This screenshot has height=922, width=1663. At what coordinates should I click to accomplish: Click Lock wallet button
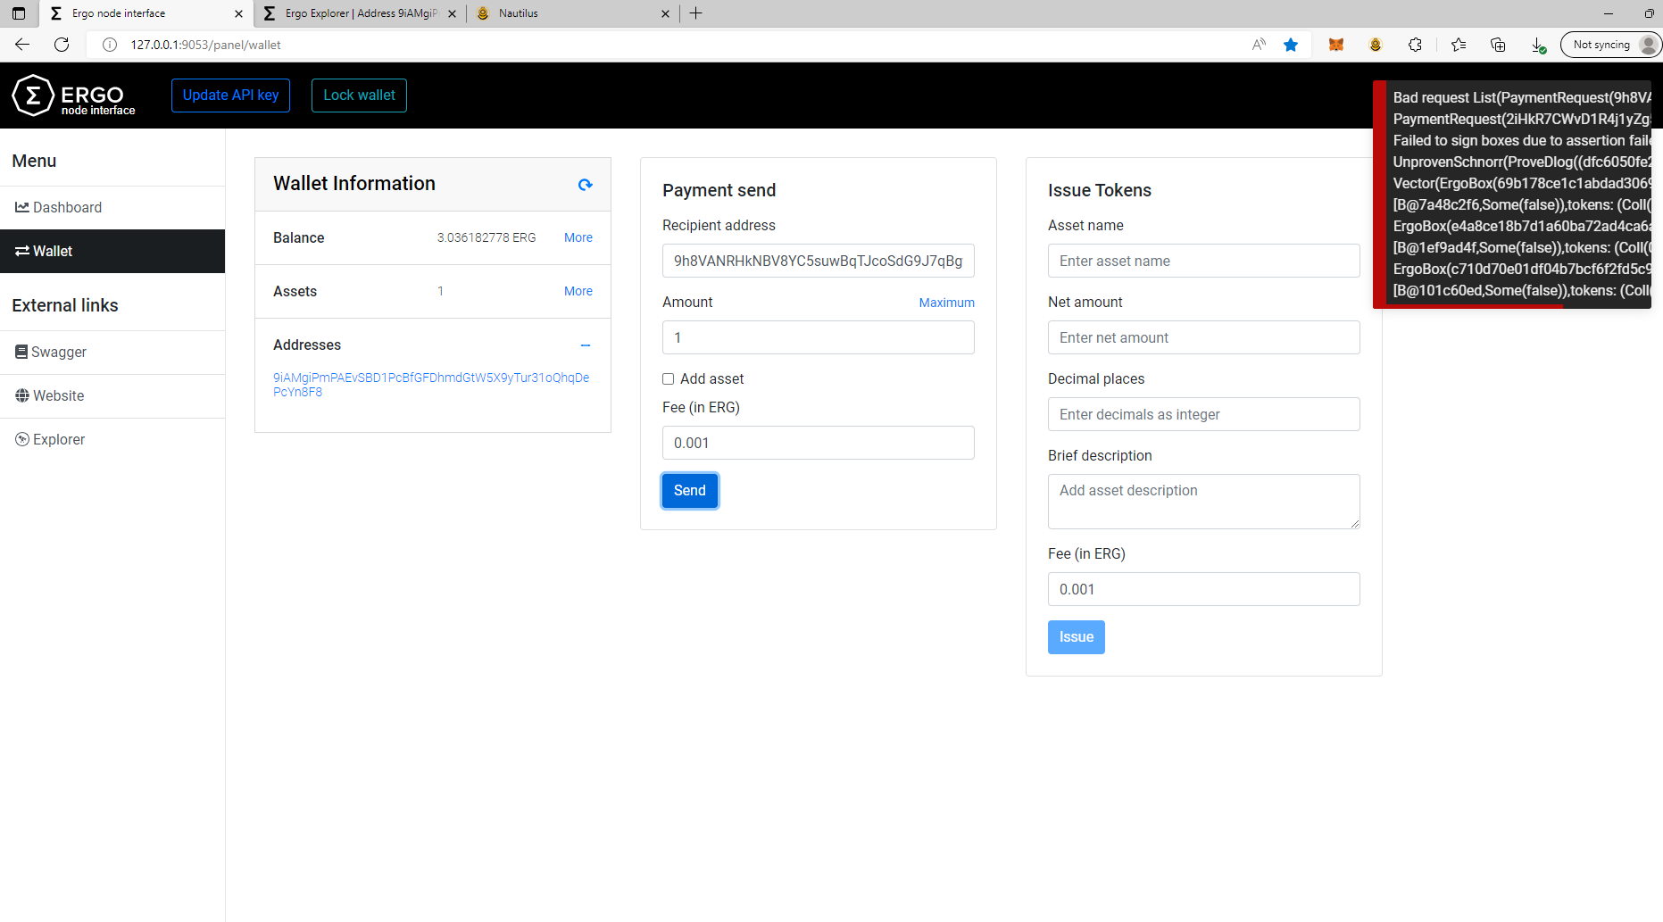359,96
